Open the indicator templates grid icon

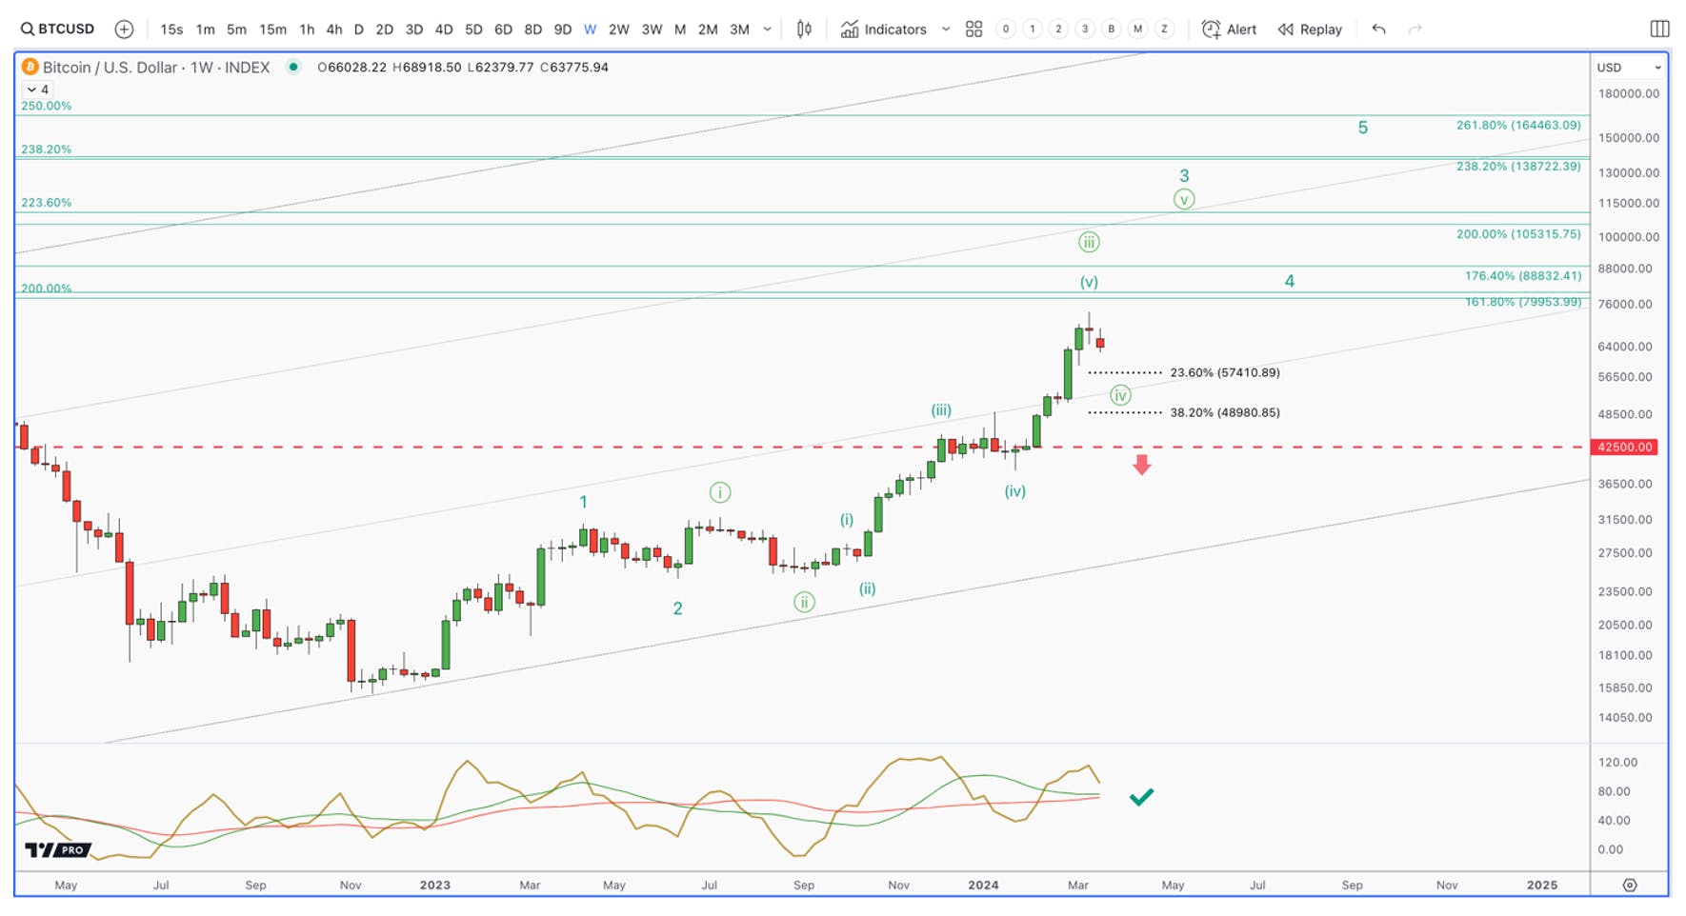click(973, 29)
